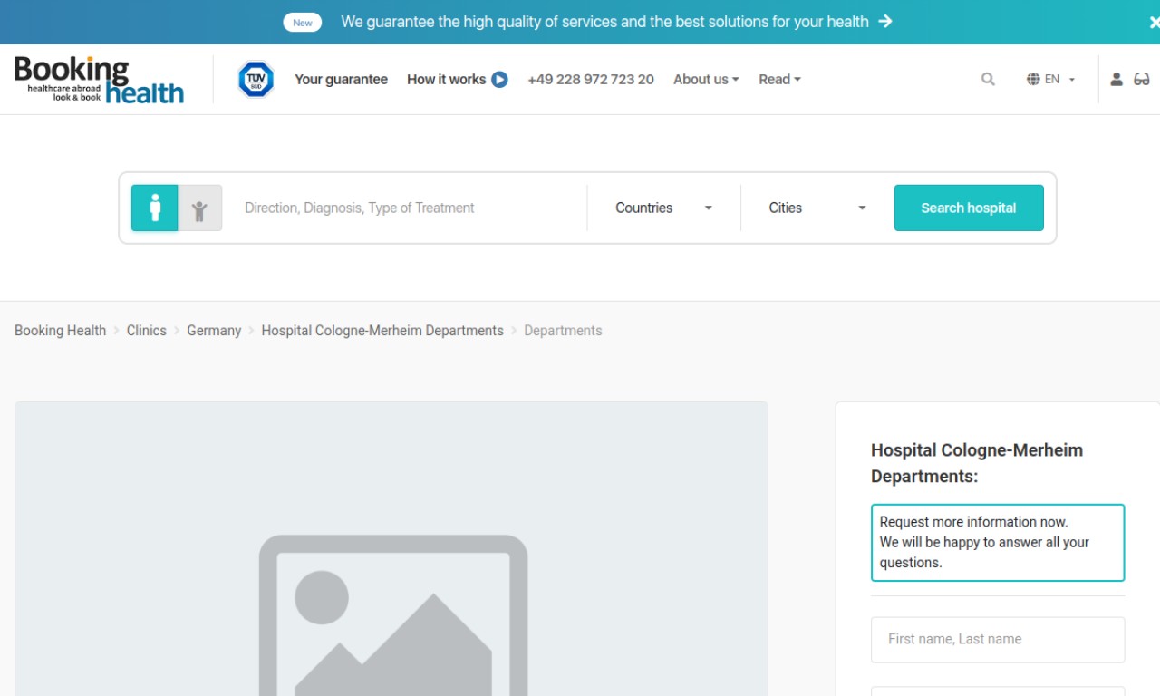The width and height of the screenshot is (1160, 696).
Task: Click the guarantee banner text
Action: pyautogui.click(x=604, y=22)
